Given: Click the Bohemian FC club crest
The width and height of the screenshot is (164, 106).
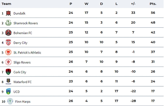Looking at the screenshot, I should (x=8, y=33).
